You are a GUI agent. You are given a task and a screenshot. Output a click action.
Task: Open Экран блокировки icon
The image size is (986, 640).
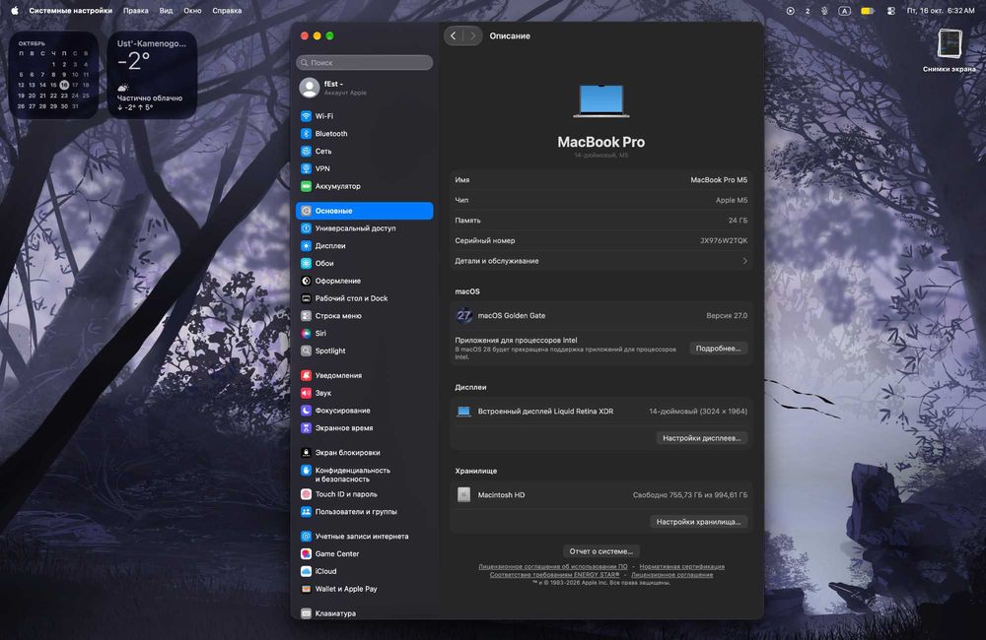point(306,453)
